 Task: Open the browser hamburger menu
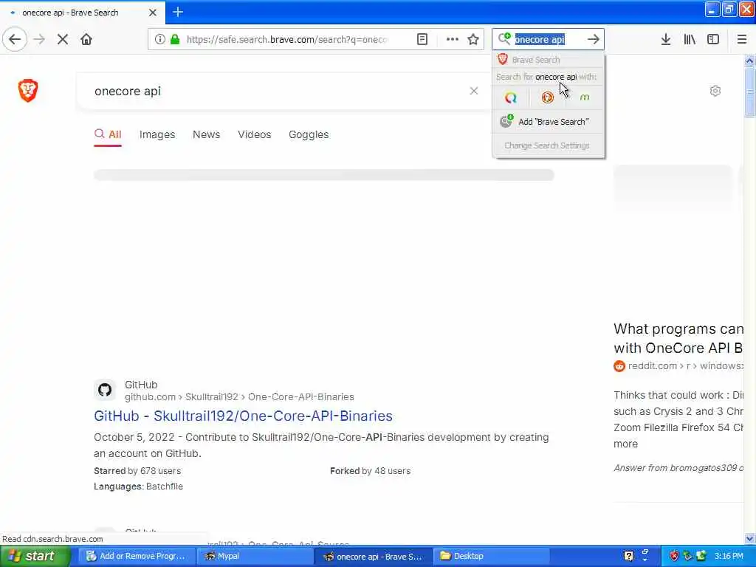coord(741,40)
